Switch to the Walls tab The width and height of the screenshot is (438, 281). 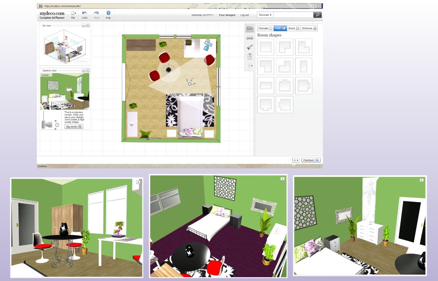click(280, 28)
